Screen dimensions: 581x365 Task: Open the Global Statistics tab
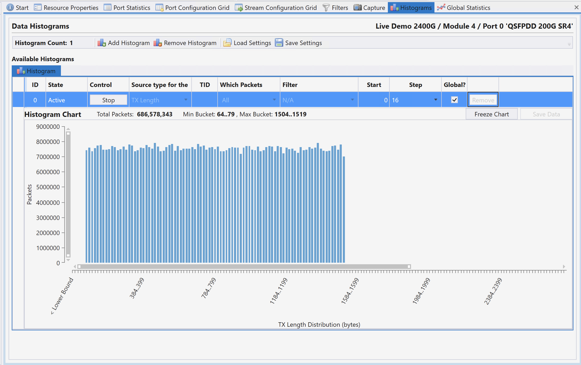point(464,8)
